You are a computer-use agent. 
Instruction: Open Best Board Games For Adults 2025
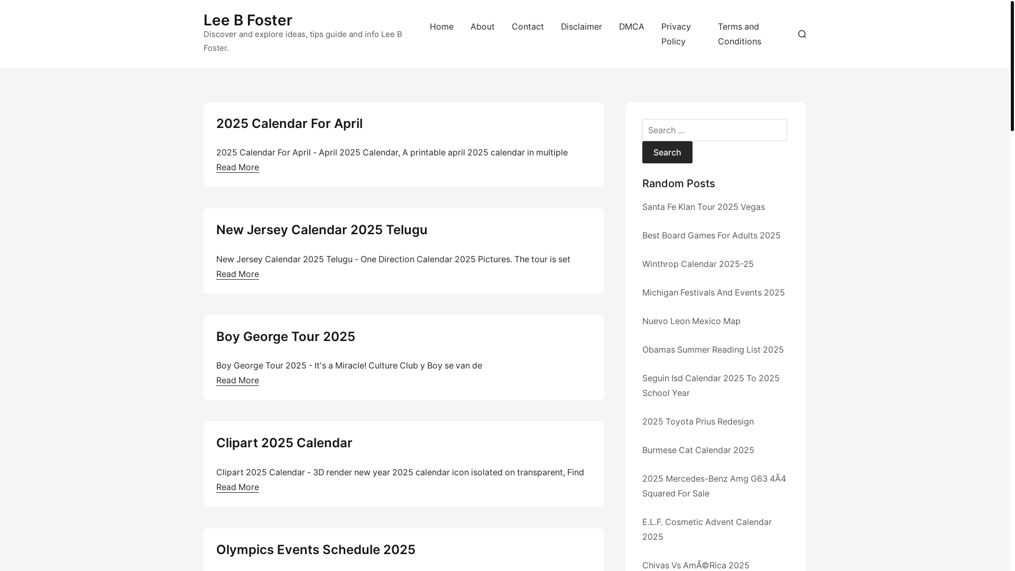coord(711,235)
